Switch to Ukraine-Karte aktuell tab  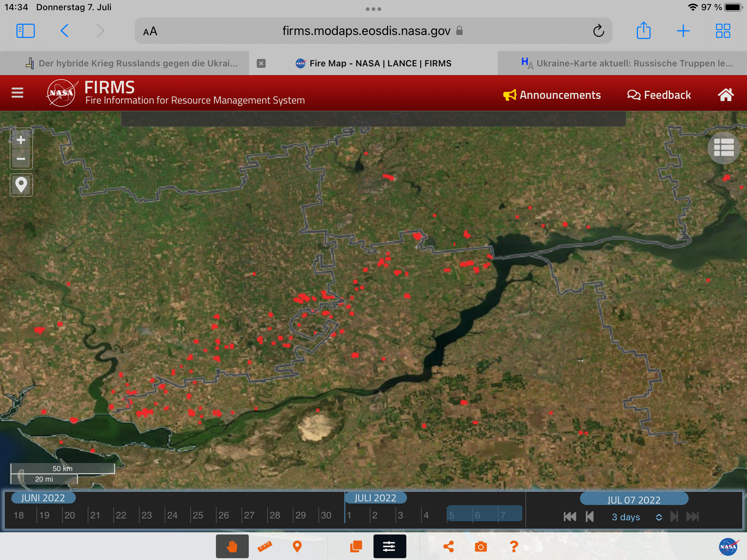[x=627, y=63]
